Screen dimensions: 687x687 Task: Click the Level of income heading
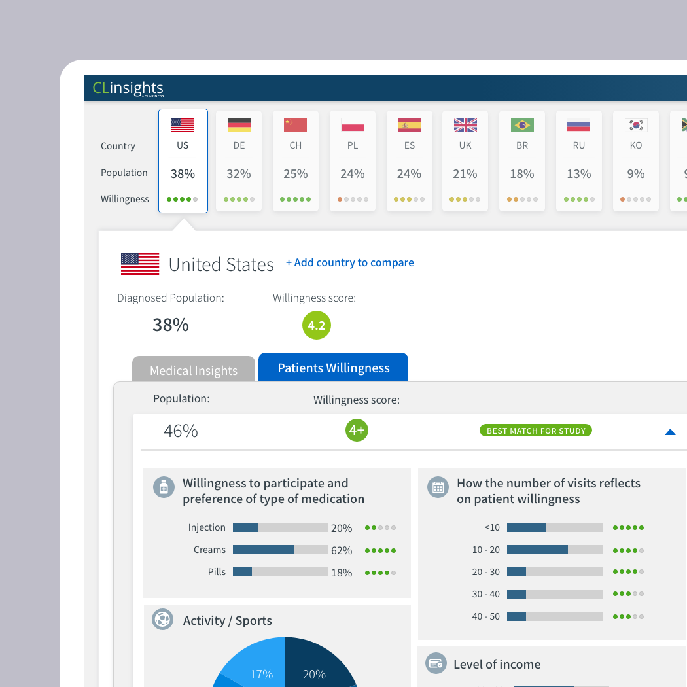point(497,664)
